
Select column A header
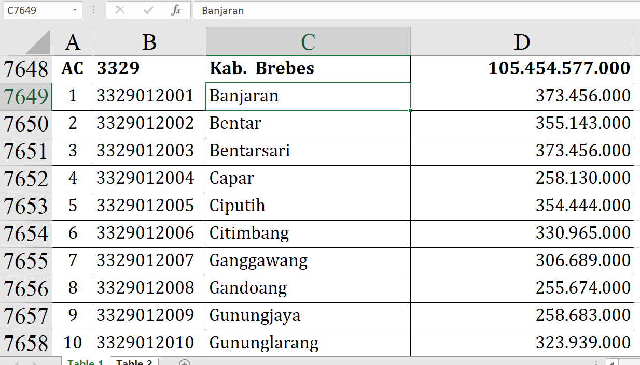coord(73,42)
